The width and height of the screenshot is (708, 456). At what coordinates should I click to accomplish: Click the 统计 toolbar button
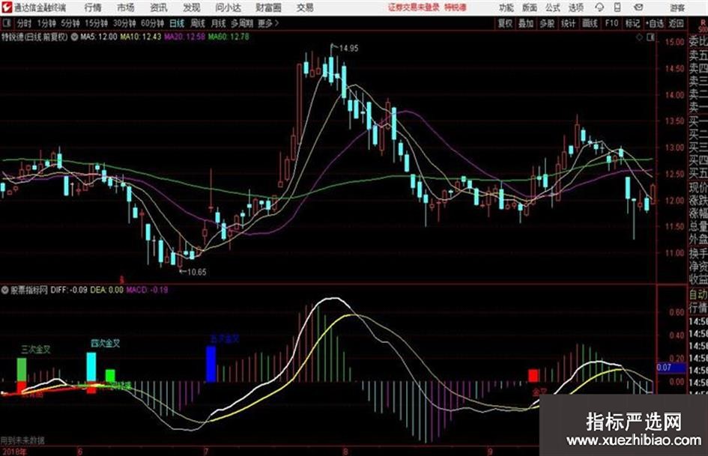569,23
